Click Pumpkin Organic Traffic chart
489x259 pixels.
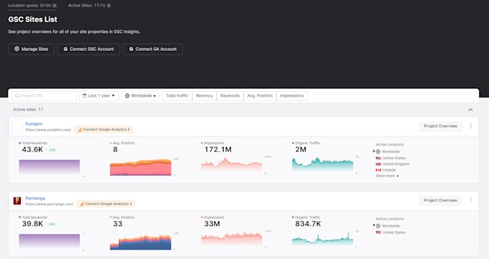322,164
